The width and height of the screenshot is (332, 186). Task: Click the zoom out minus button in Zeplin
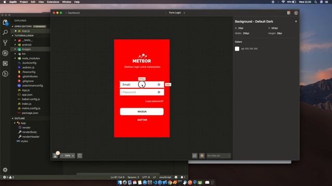[62, 156]
